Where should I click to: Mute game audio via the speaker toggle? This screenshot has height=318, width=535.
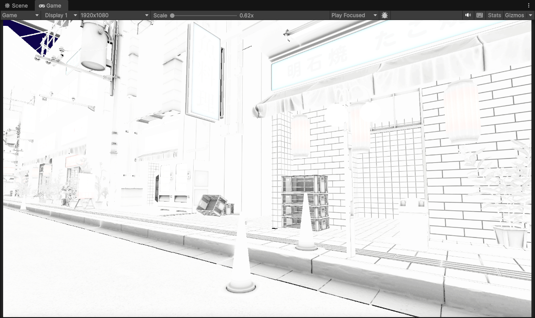pos(468,15)
